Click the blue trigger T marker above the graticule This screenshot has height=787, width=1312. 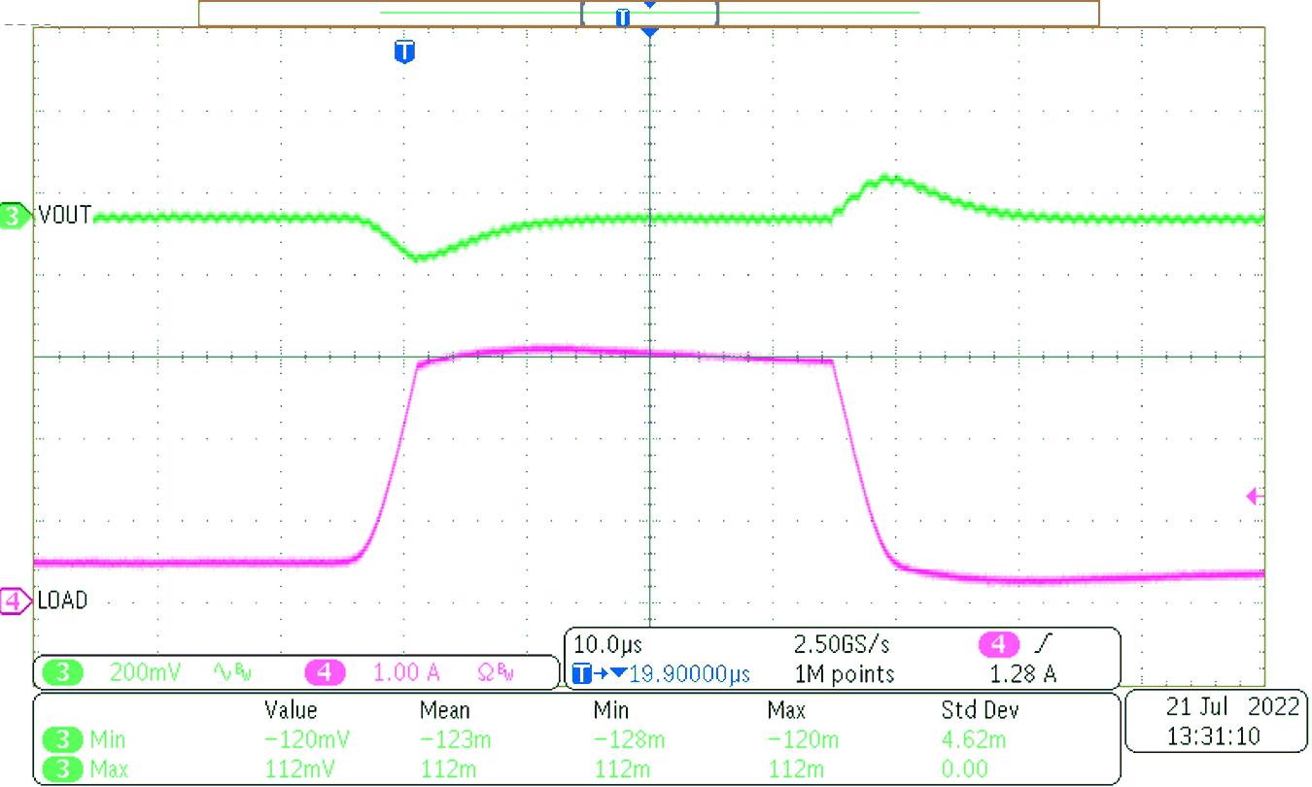coord(404,53)
